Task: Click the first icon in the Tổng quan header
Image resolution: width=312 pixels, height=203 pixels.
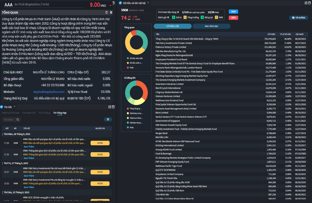Action: tap(106, 12)
